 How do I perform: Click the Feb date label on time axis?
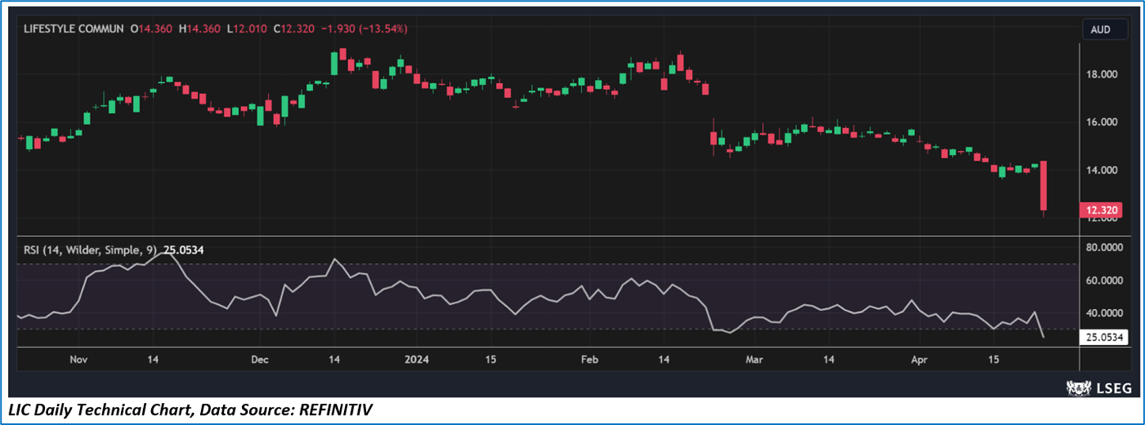click(x=589, y=359)
